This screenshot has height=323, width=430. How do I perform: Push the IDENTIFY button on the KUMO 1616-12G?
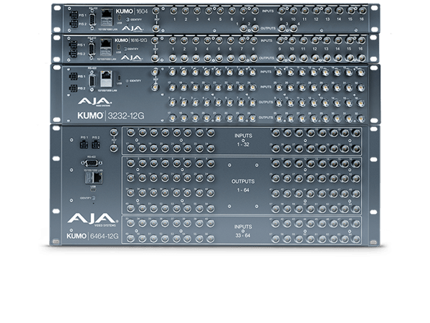[125, 49]
